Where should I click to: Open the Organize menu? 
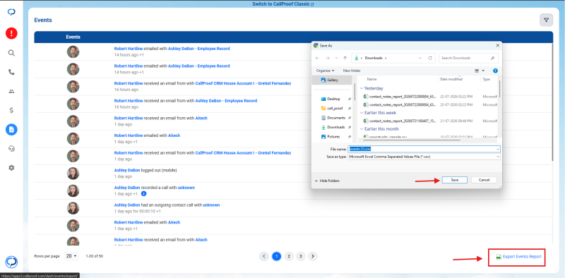326,71
